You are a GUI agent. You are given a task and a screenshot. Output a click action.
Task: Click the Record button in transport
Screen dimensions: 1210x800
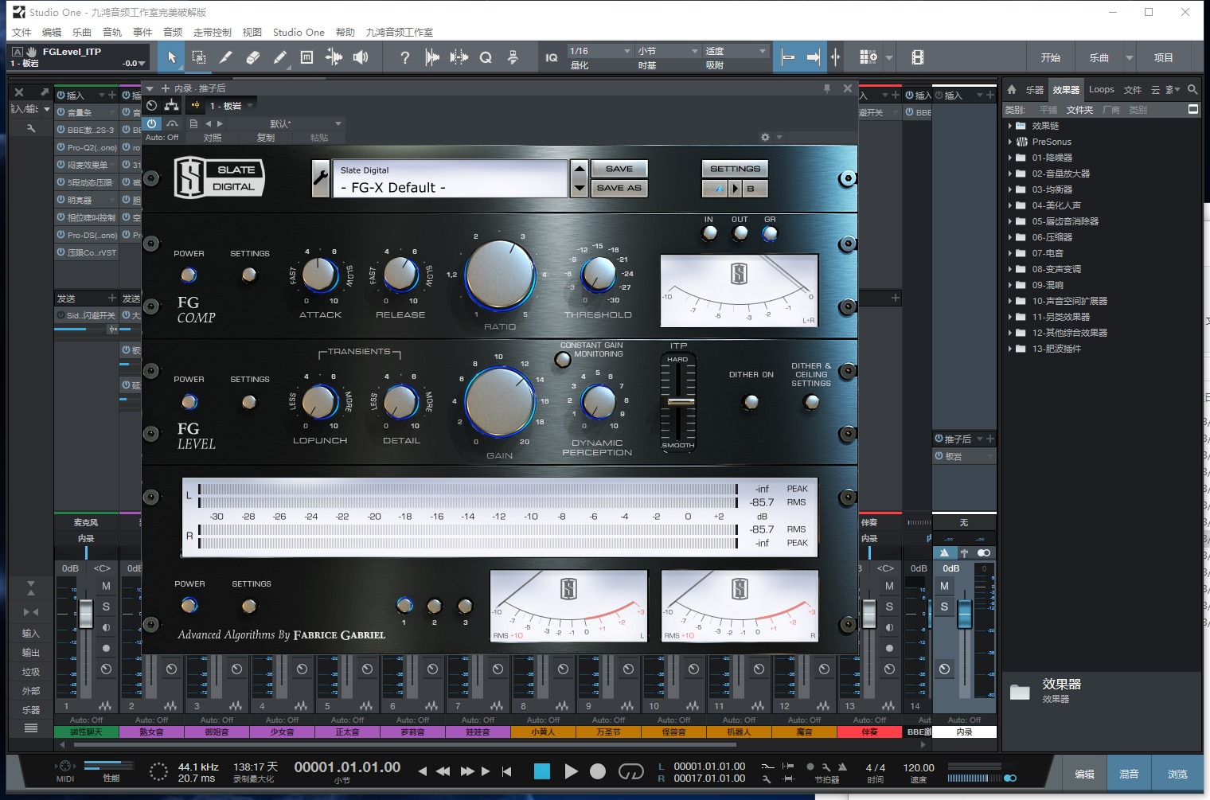[x=598, y=771]
